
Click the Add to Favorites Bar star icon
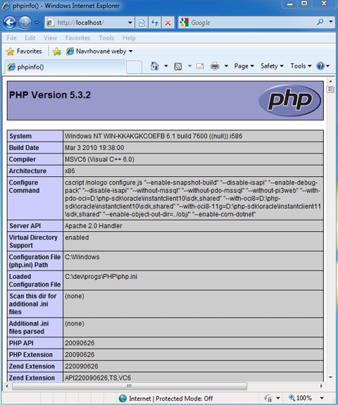click(x=57, y=51)
